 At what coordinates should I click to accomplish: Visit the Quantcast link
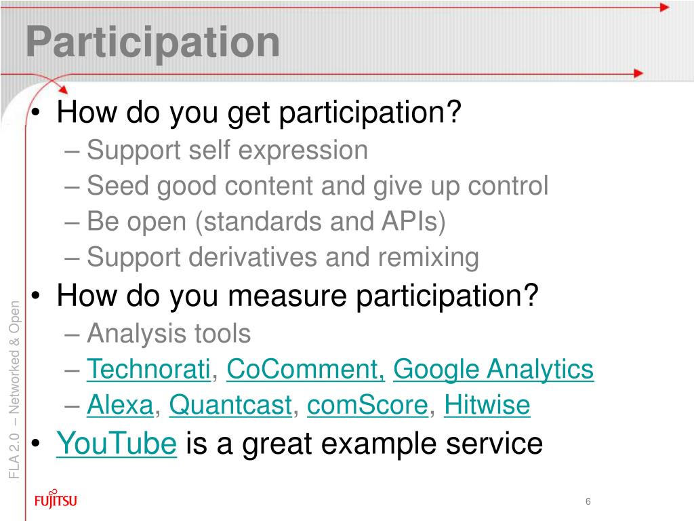230,405
